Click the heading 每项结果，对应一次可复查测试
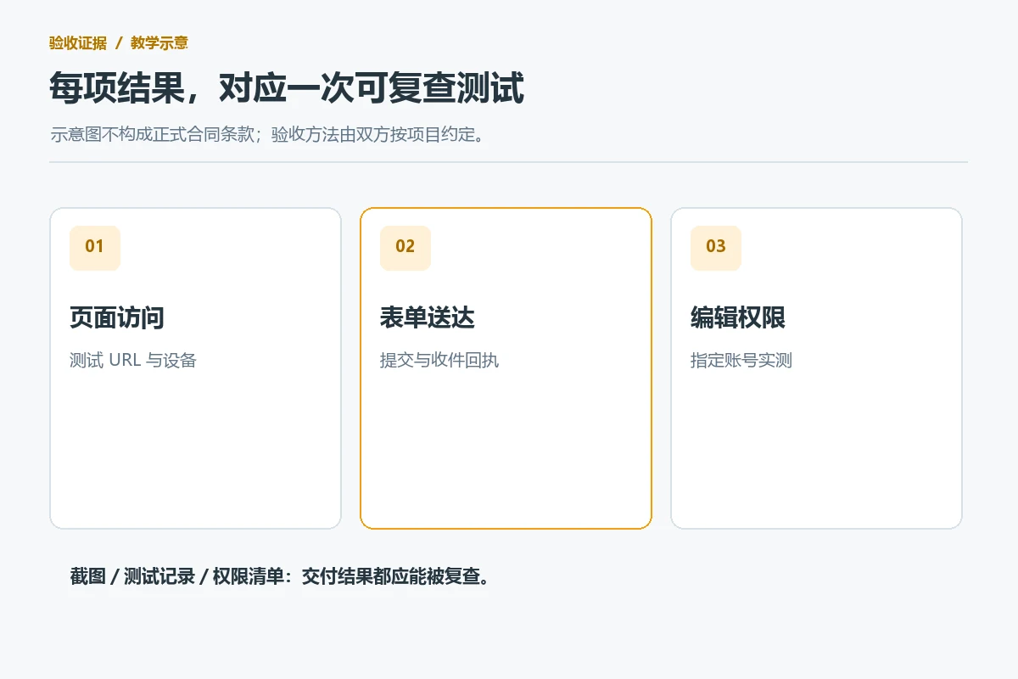The width and height of the screenshot is (1018, 679). click(x=287, y=88)
